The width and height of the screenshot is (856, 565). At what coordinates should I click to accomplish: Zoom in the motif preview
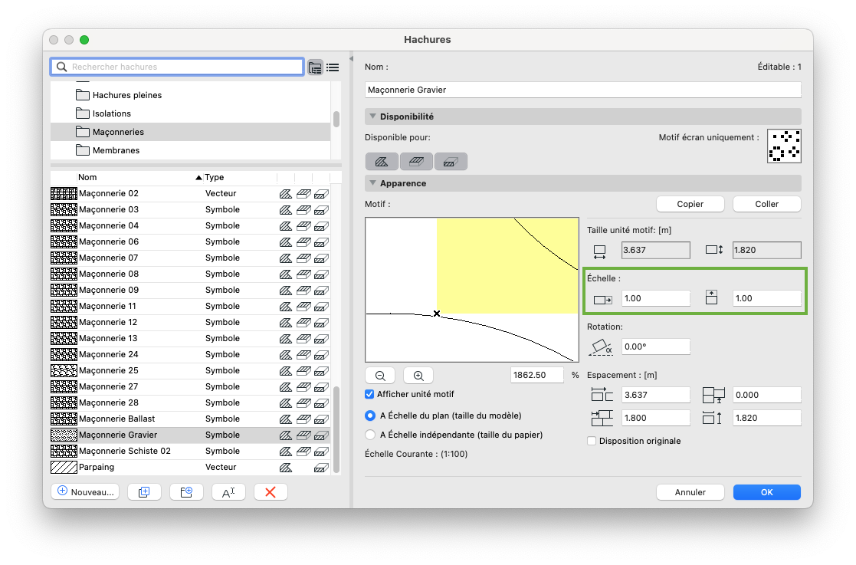418,376
